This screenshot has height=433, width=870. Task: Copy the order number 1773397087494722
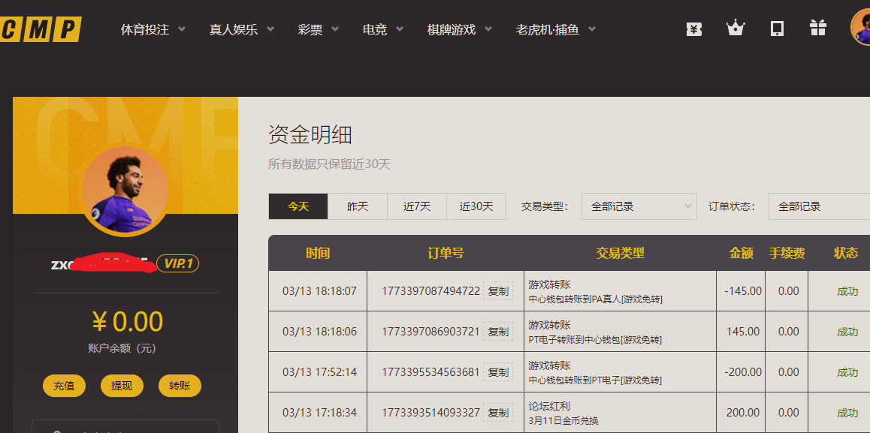click(498, 290)
